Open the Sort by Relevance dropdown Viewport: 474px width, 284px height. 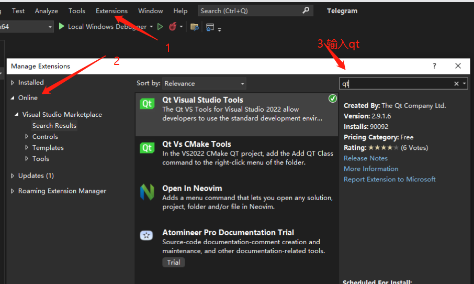tap(205, 83)
